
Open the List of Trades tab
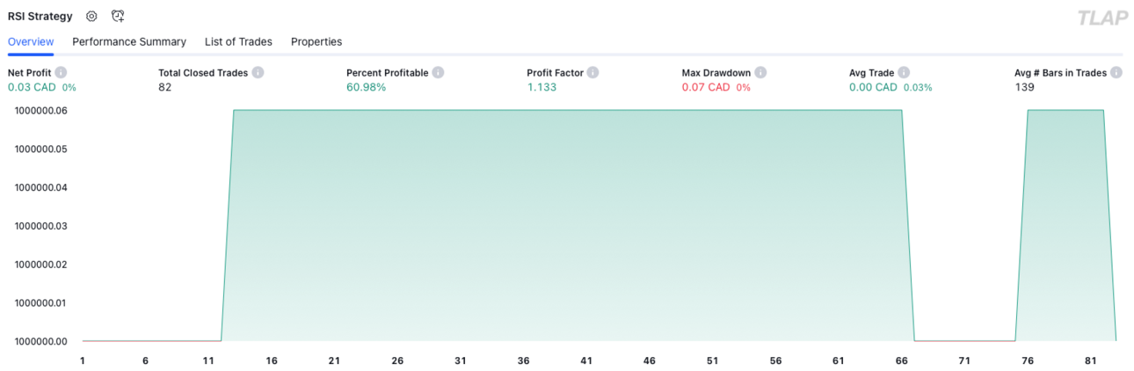[238, 41]
